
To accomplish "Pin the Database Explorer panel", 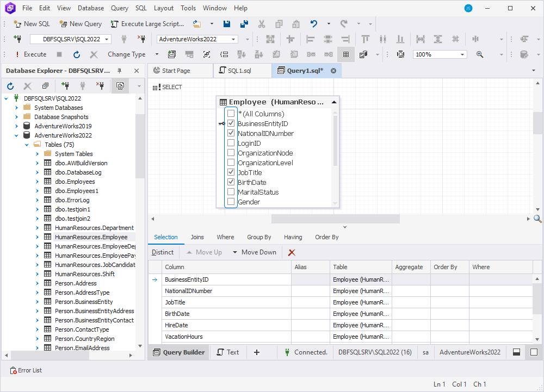I will 119,71.
